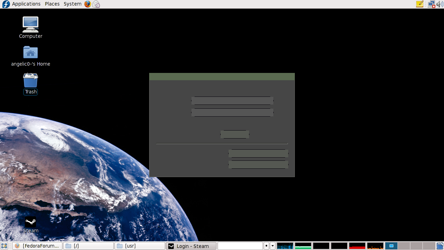Viewport: 444px width, 250px height.
Task: Click the Steam login dialog title bar
Action: tap(222, 77)
